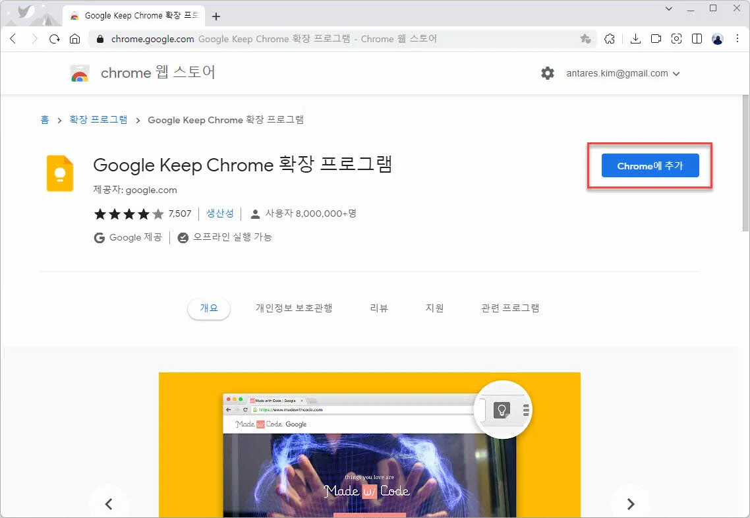Click the lock site info icon
The image size is (750, 518).
point(100,40)
